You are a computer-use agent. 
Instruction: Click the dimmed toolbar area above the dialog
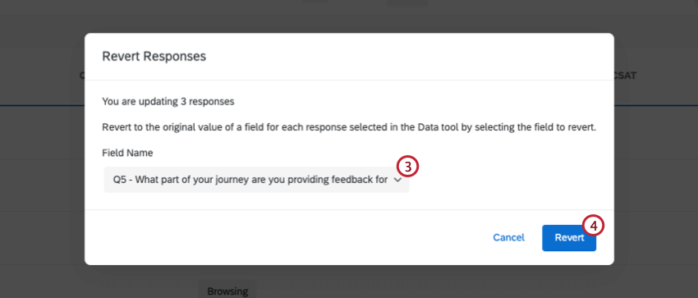pos(349,16)
